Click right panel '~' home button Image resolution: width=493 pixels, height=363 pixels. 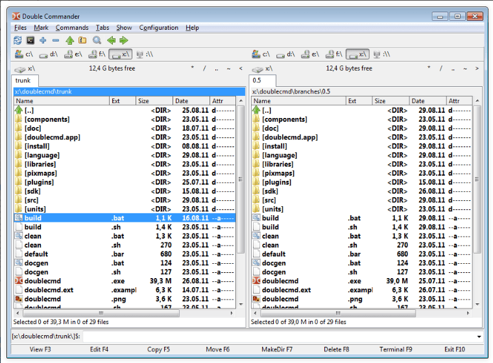point(465,68)
